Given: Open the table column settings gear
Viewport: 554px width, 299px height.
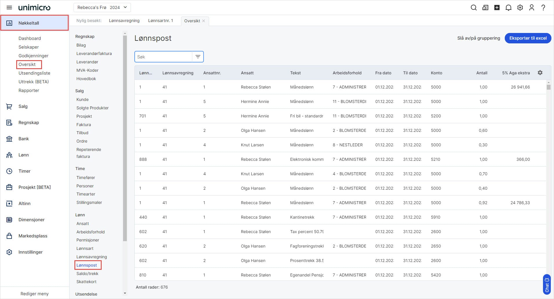Looking at the screenshot, I should [x=540, y=73].
